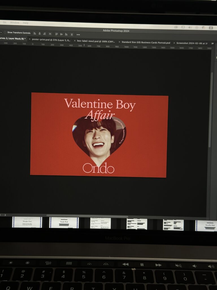This screenshot has height=290, width=217.
Task: Click the Align right edges icon
Action: coord(44,34)
